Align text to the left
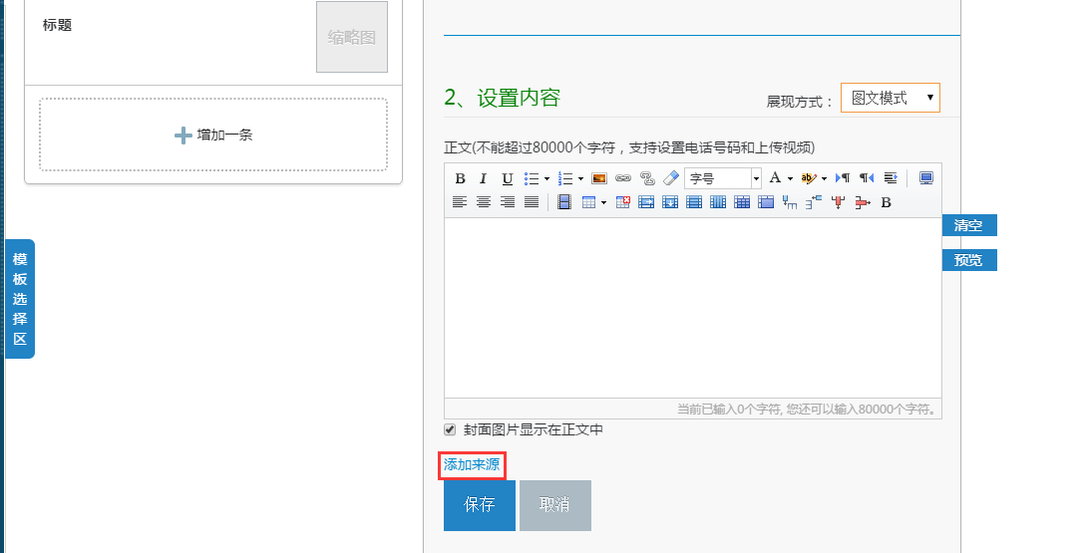 coord(460,202)
